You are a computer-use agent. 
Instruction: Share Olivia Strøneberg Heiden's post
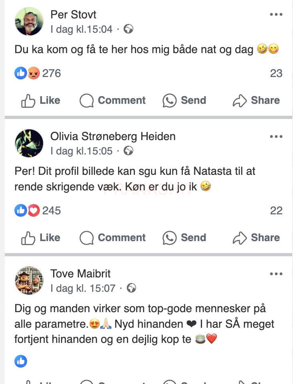[x=256, y=238]
